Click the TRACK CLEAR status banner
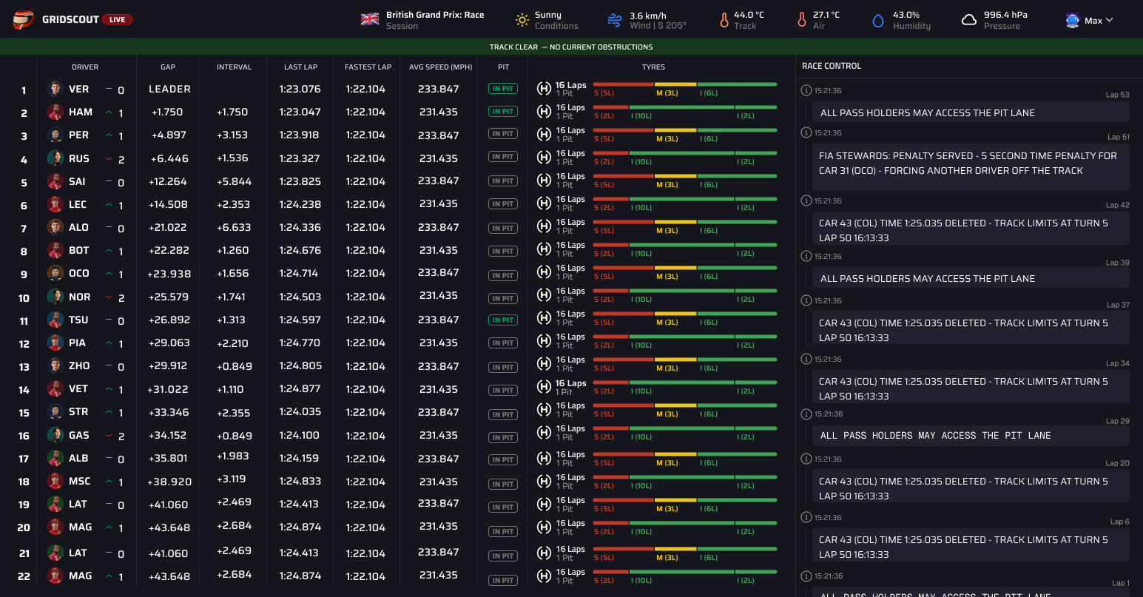Viewport: 1143px width, 597px height. point(571,47)
